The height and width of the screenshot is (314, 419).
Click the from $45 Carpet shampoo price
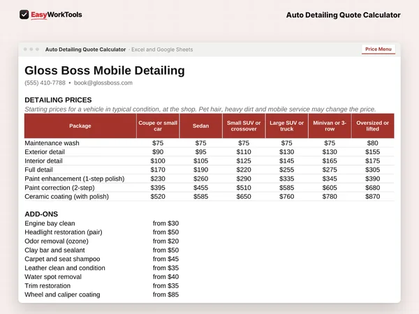(x=166, y=259)
